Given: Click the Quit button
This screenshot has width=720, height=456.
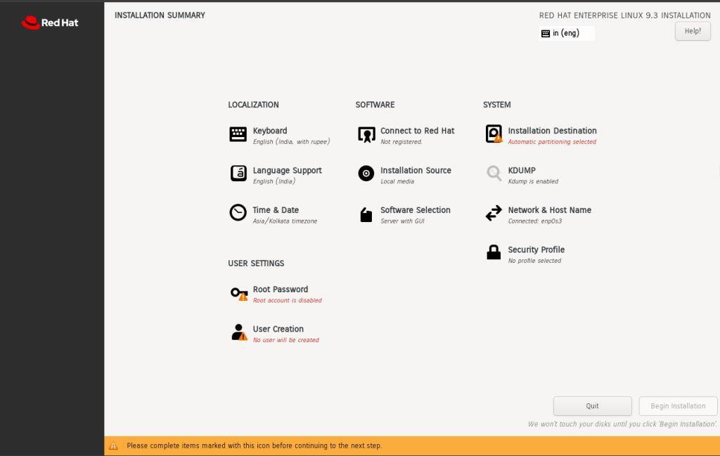Looking at the screenshot, I should pyautogui.click(x=592, y=406).
